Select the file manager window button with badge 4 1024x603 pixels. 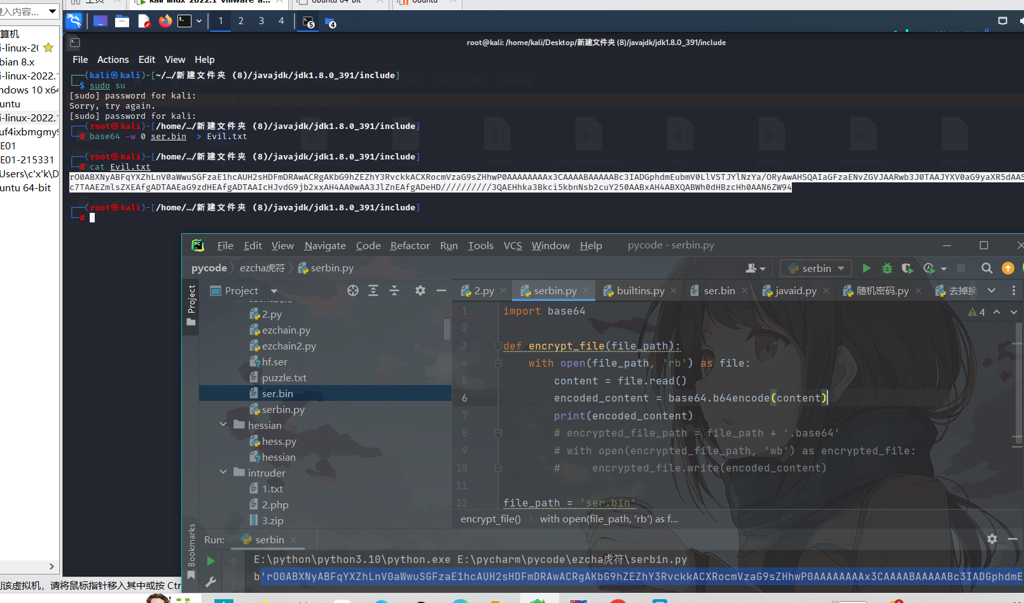[x=331, y=22]
